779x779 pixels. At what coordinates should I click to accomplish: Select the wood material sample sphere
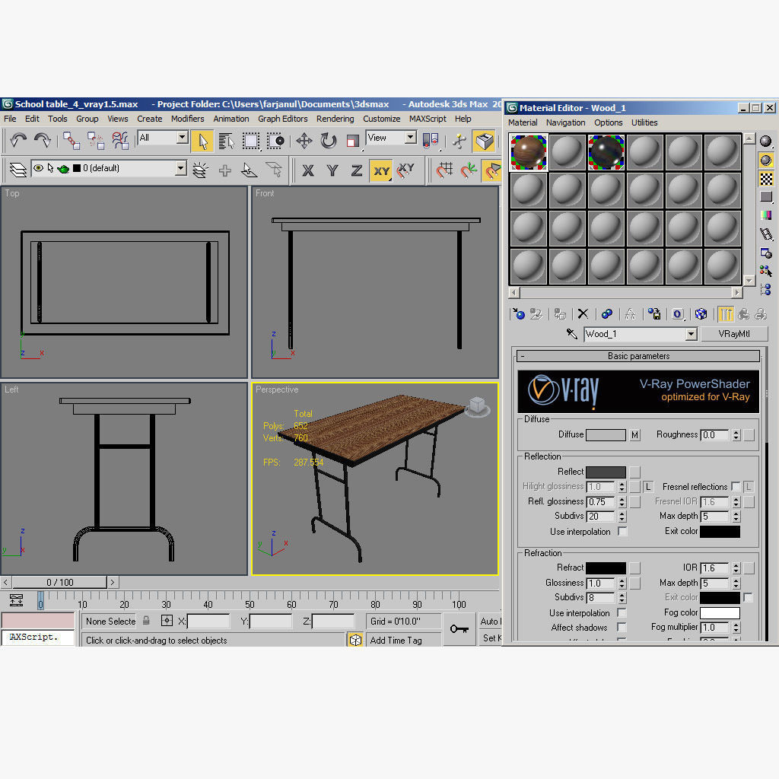528,152
